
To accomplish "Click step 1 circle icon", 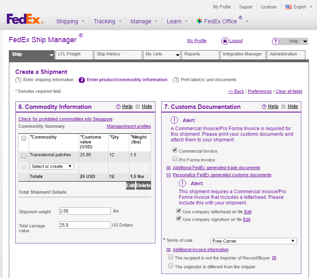I will click(x=18, y=80).
